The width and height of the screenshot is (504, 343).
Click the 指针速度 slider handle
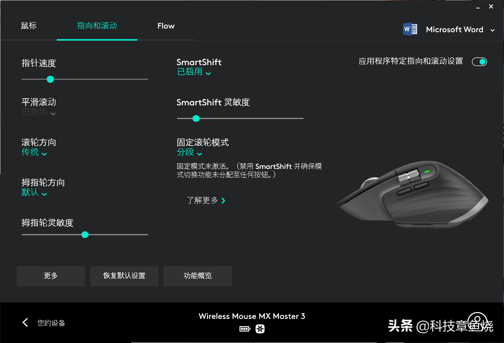coord(50,79)
